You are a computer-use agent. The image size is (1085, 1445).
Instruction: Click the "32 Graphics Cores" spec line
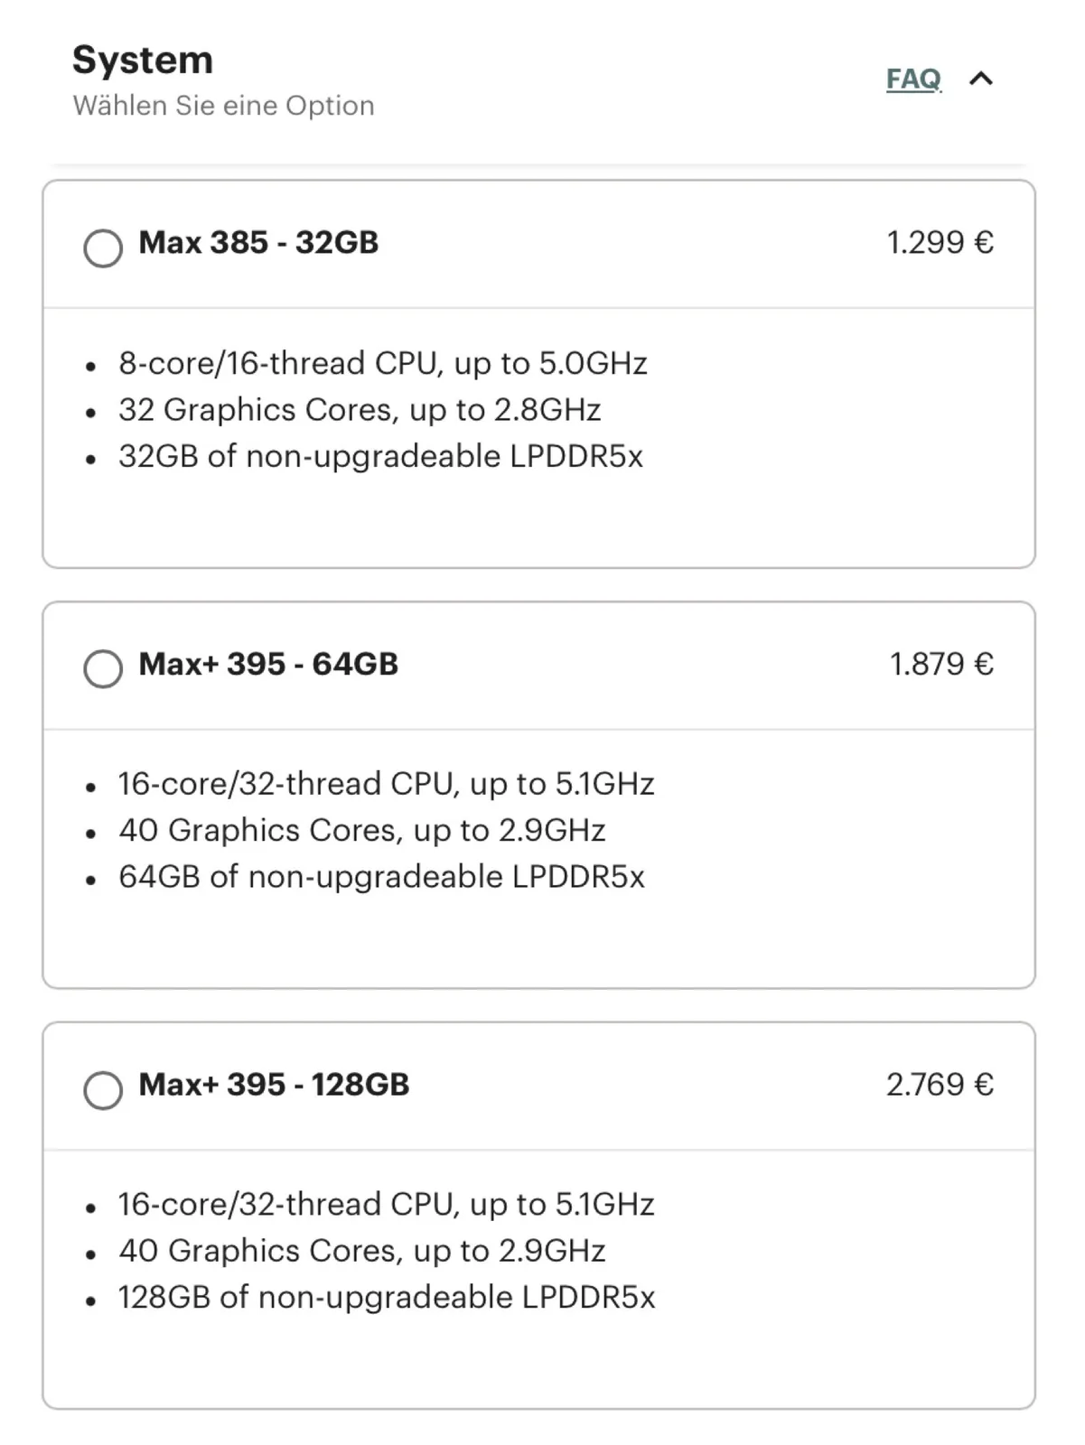359,410
